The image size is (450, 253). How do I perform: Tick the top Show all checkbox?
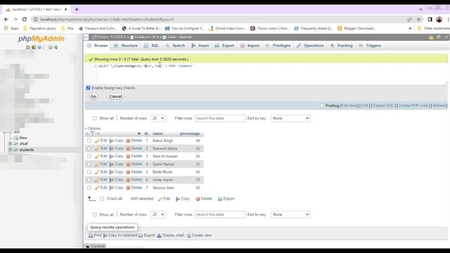pyautogui.click(x=95, y=118)
